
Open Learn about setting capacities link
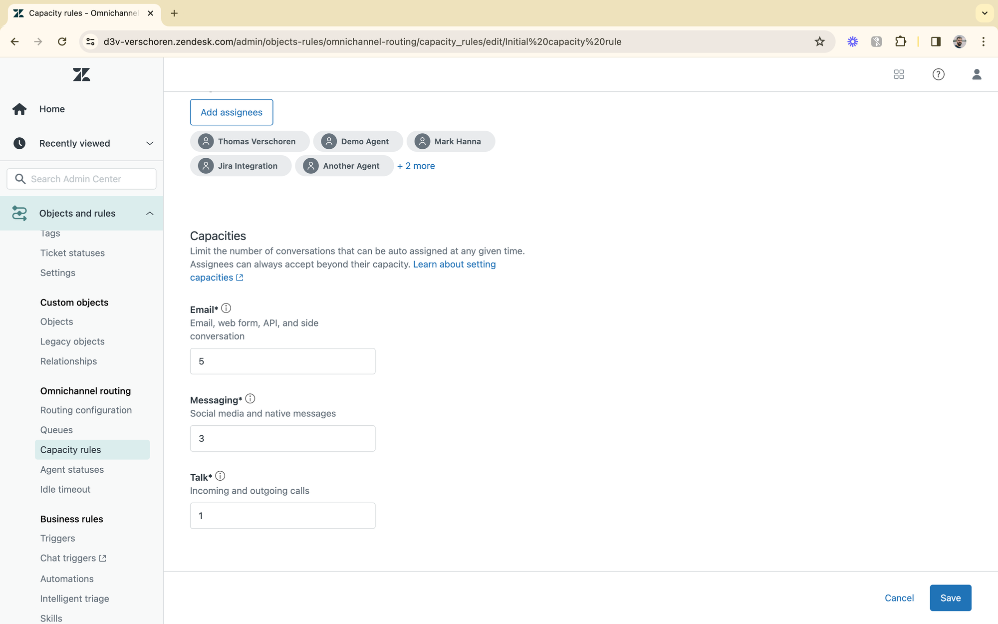454,264
